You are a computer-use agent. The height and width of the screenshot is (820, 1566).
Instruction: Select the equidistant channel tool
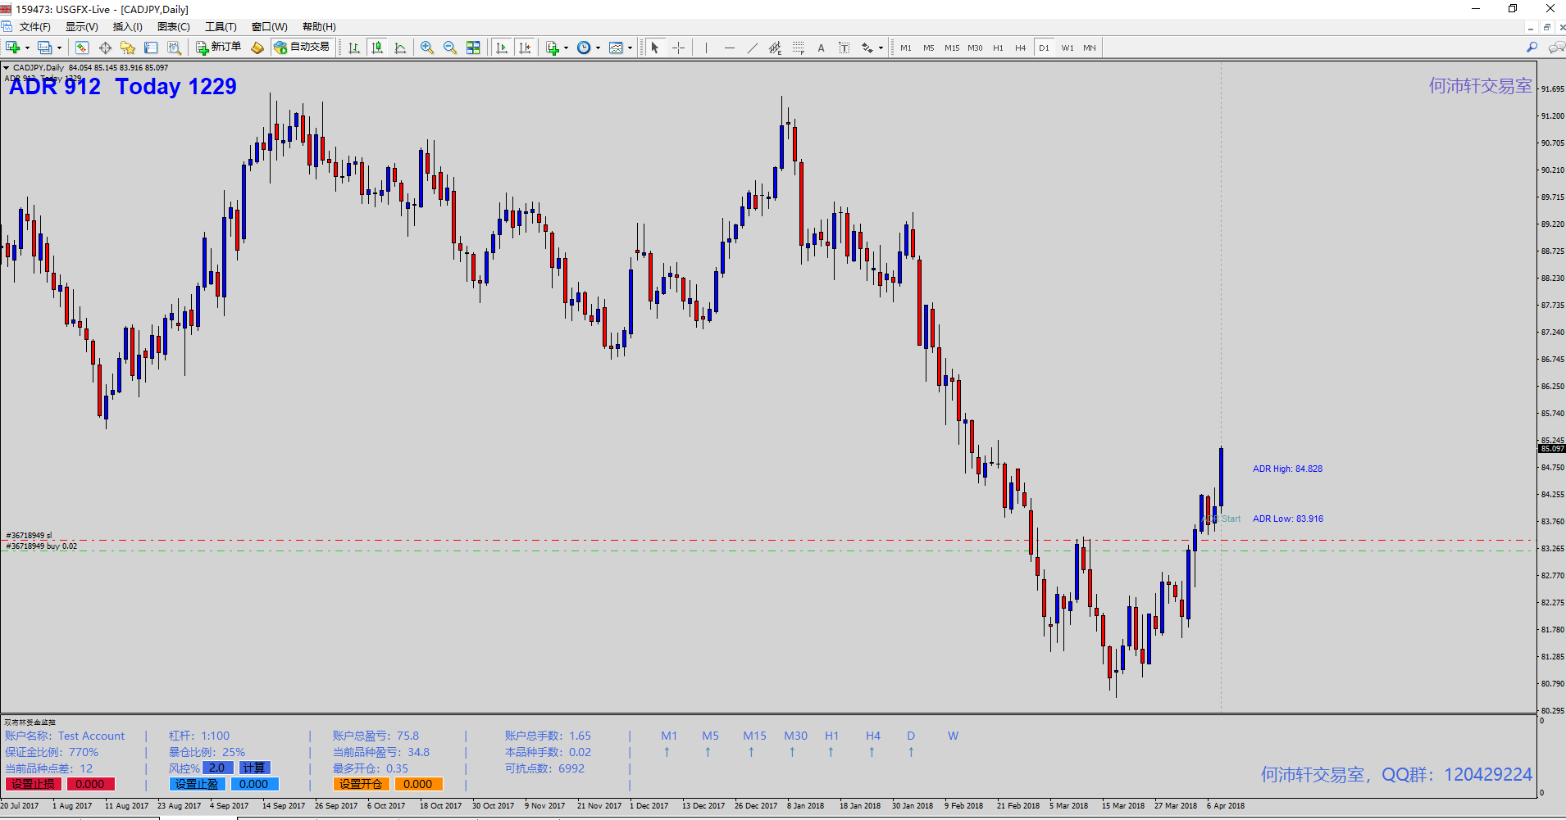775,48
